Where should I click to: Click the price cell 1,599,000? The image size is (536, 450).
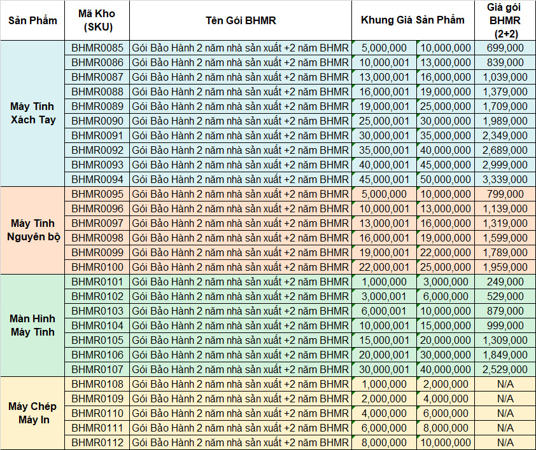(x=505, y=238)
